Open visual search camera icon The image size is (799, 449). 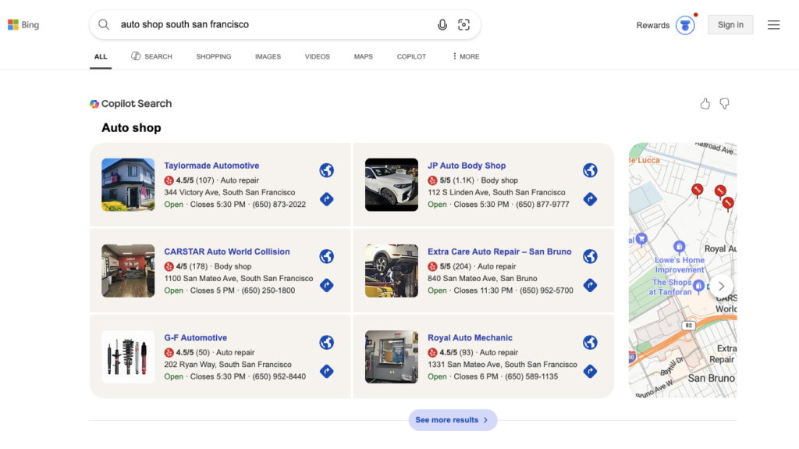(x=464, y=25)
